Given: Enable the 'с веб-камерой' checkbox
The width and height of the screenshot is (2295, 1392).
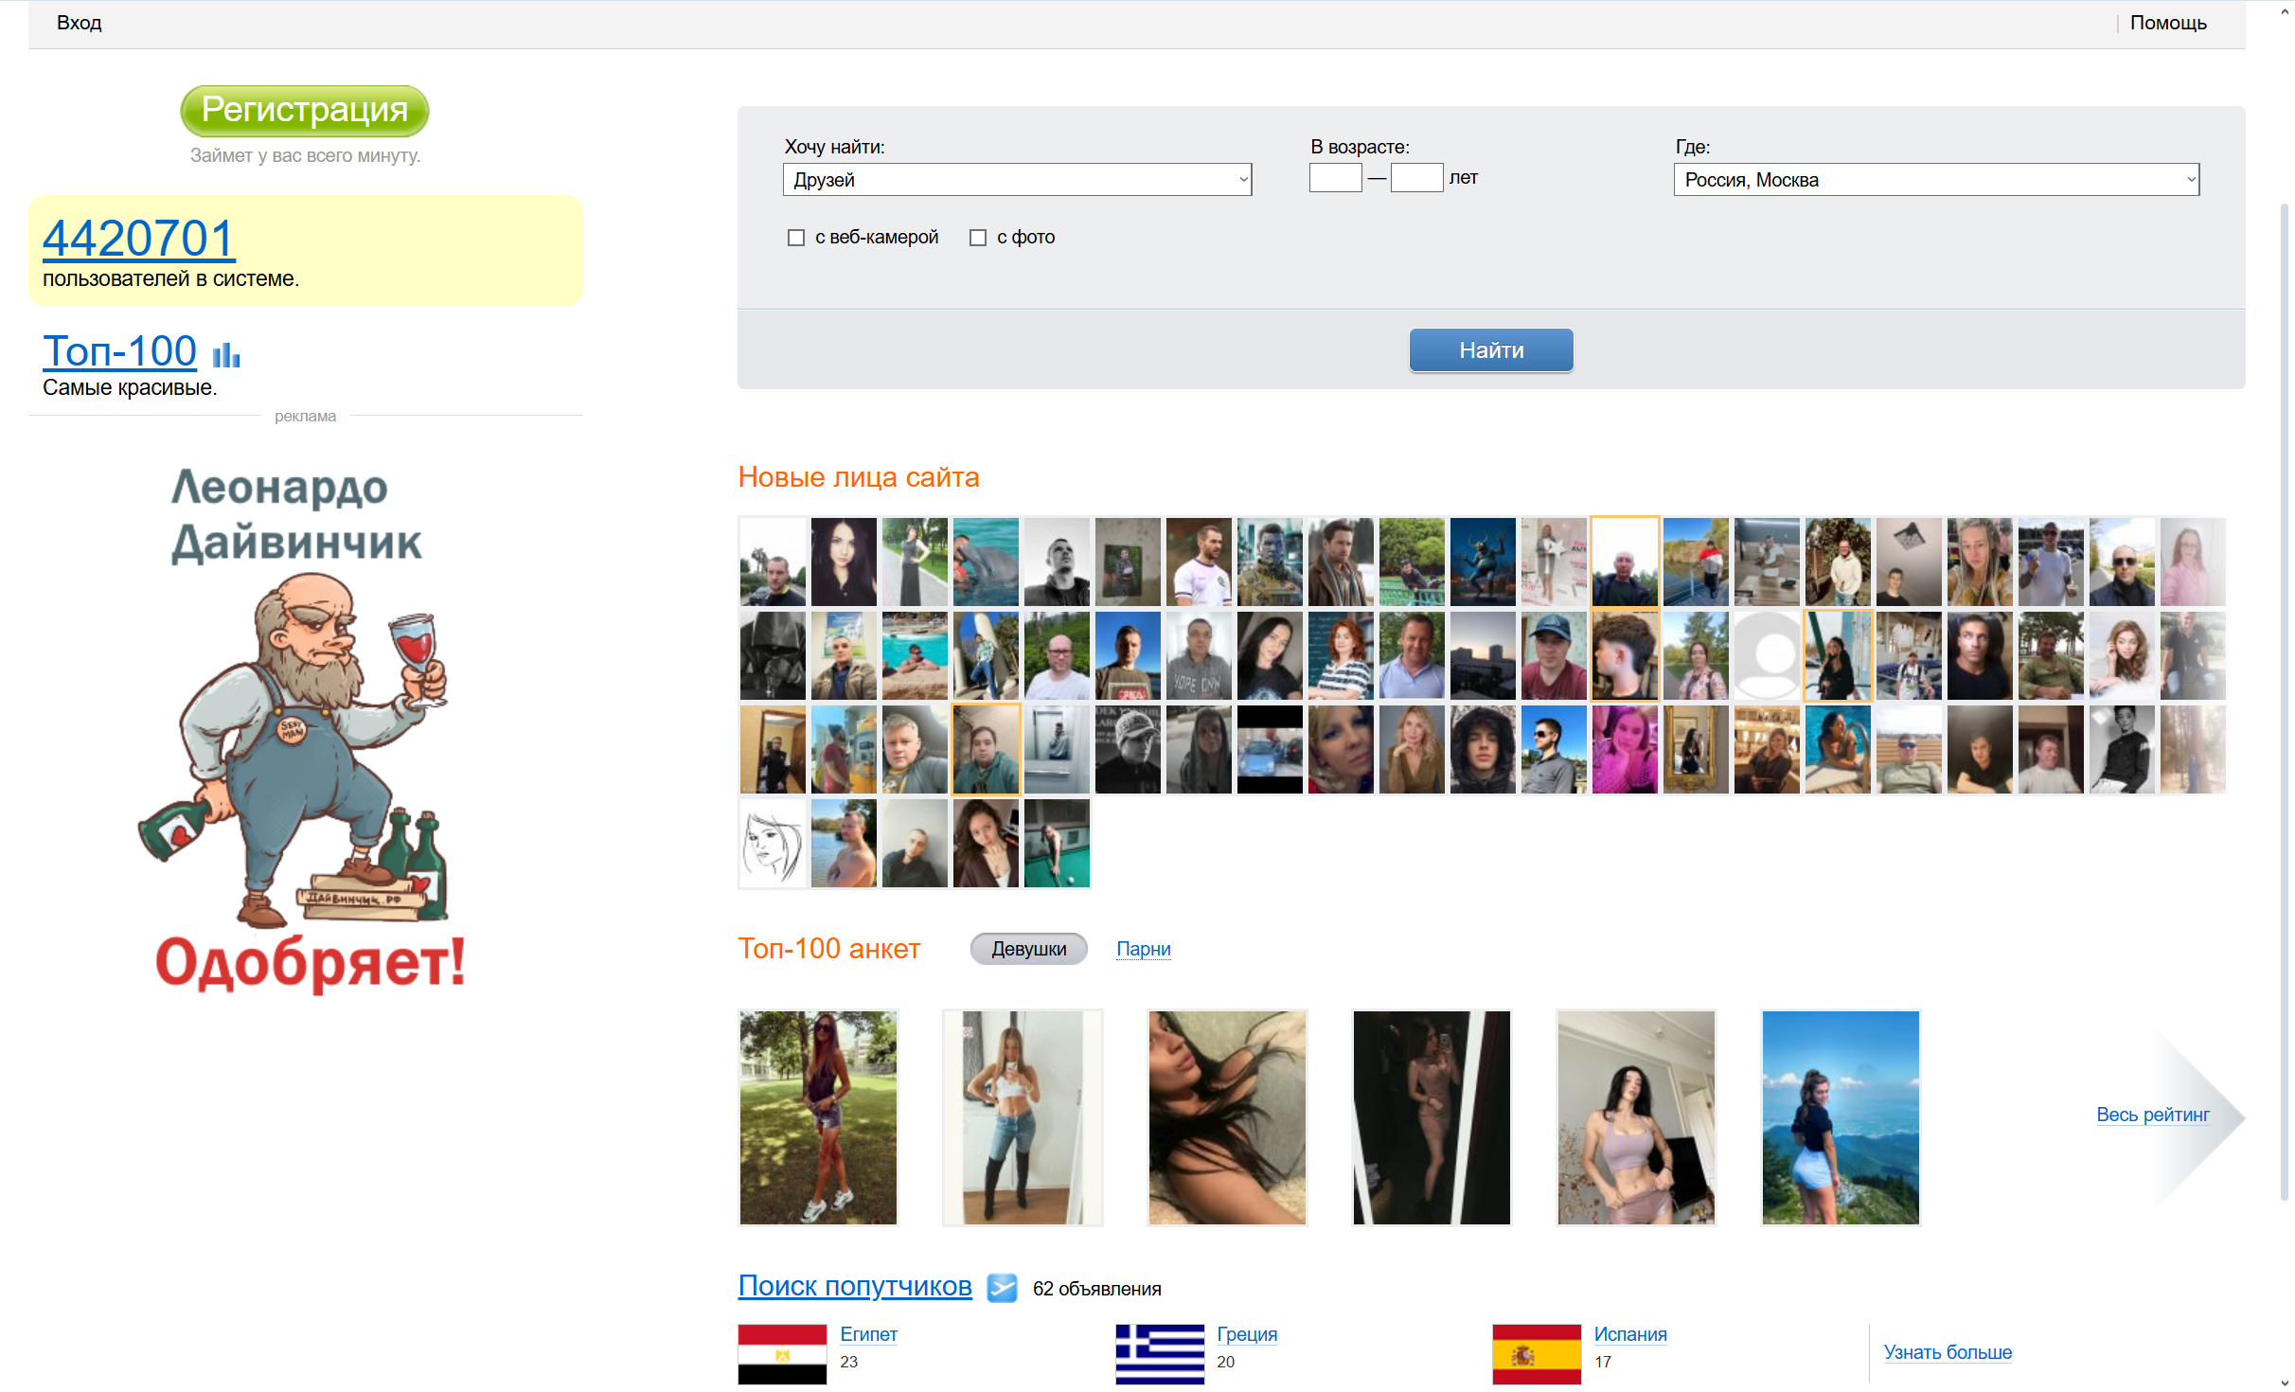Looking at the screenshot, I should [796, 238].
